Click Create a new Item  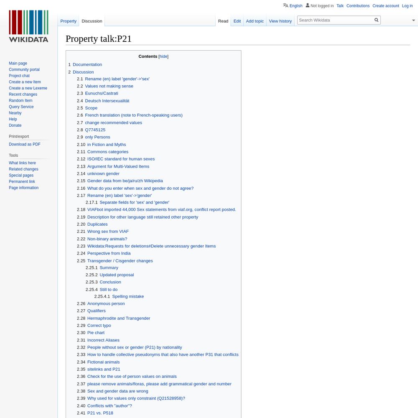coord(25,82)
